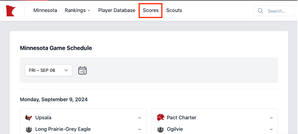Click in the Search input field
The width and height of the screenshot is (298, 134).
point(274,11)
